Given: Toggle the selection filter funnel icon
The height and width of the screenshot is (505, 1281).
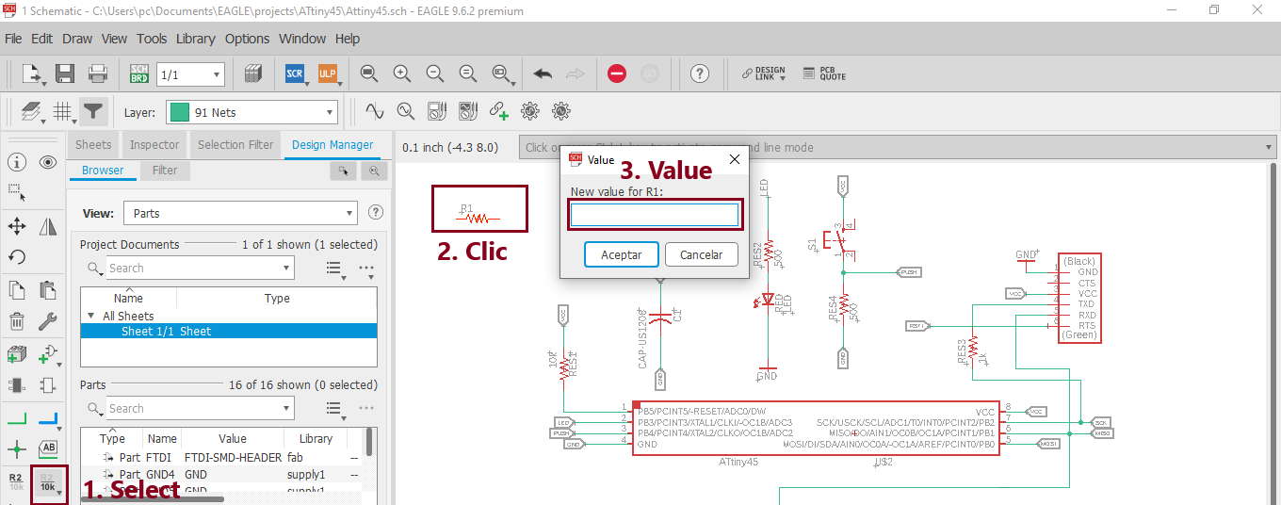Looking at the screenshot, I should pos(92,111).
